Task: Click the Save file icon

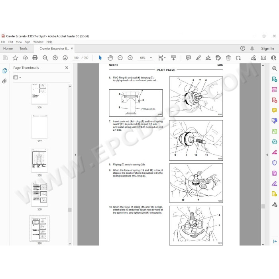Action: (x=5, y=58)
